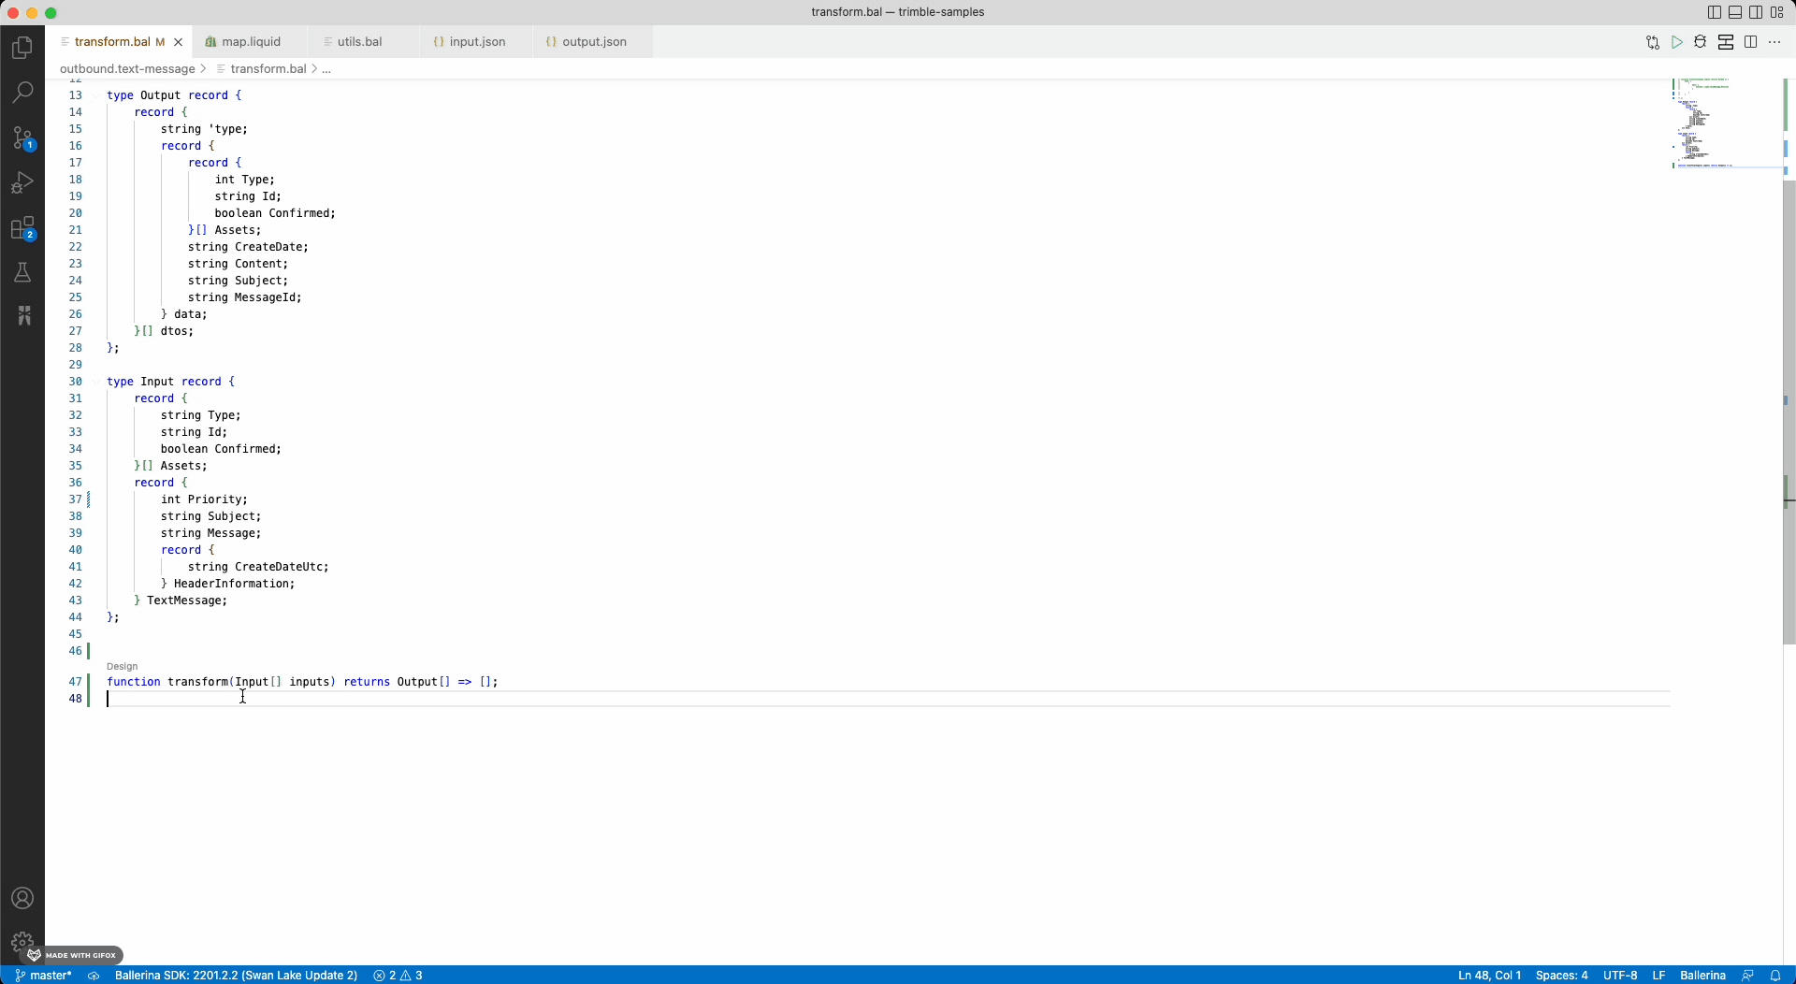1796x984 pixels.
Task: Click Ballerina SDK version status item
Action: click(x=236, y=975)
